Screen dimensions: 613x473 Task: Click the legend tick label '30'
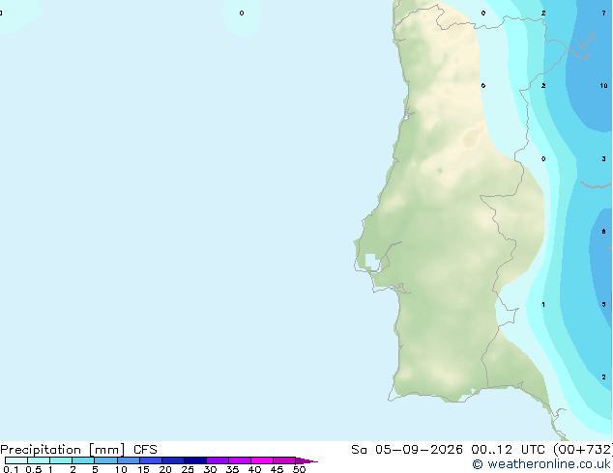coord(210,469)
